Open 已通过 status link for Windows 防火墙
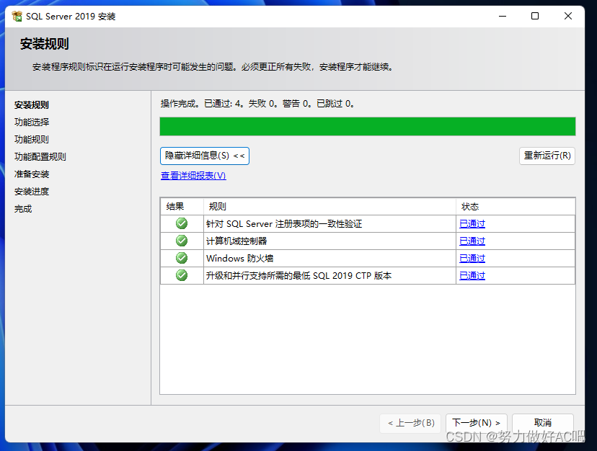 472,259
